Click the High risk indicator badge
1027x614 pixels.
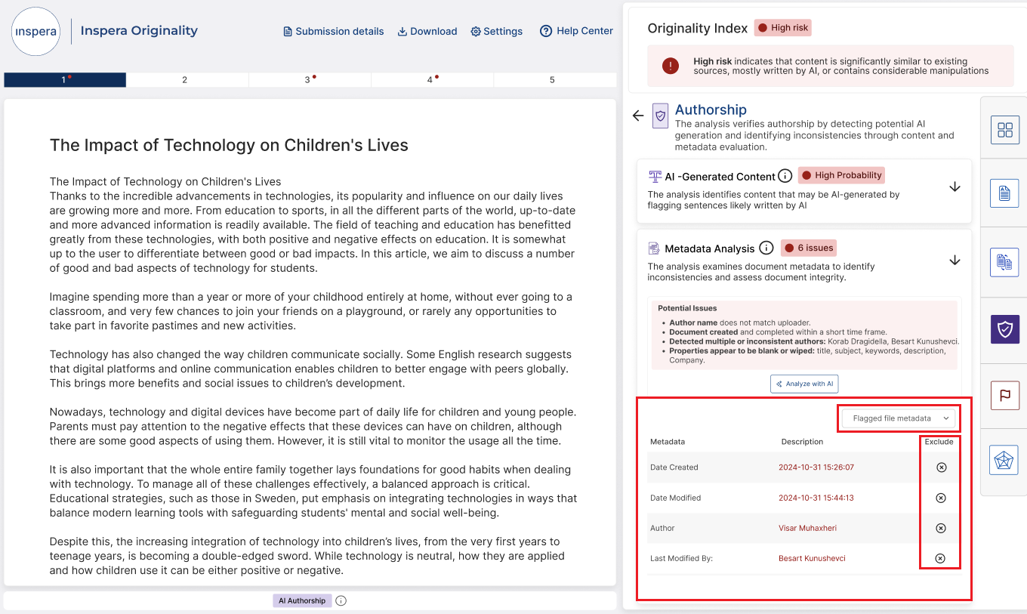pyautogui.click(x=782, y=26)
